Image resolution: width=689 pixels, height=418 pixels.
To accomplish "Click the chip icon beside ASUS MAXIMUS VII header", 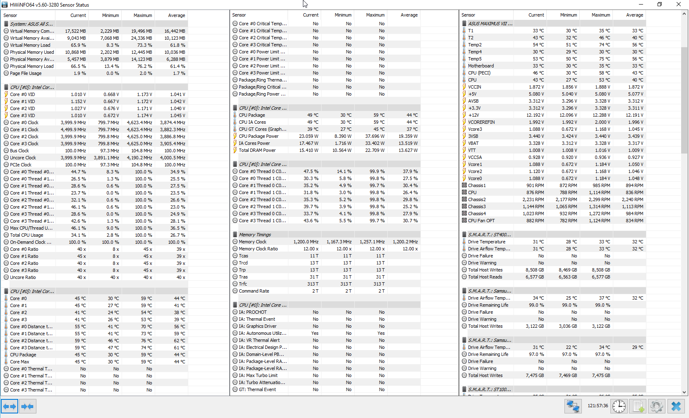I will point(464,24).
